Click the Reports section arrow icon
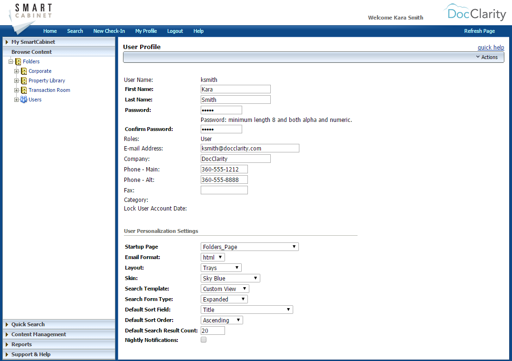Image resolution: width=512 pixels, height=361 pixels. pyautogui.click(x=6, y=344)
